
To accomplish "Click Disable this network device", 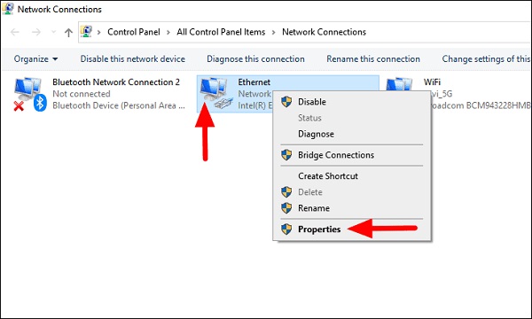I will (x=133, y=59).
